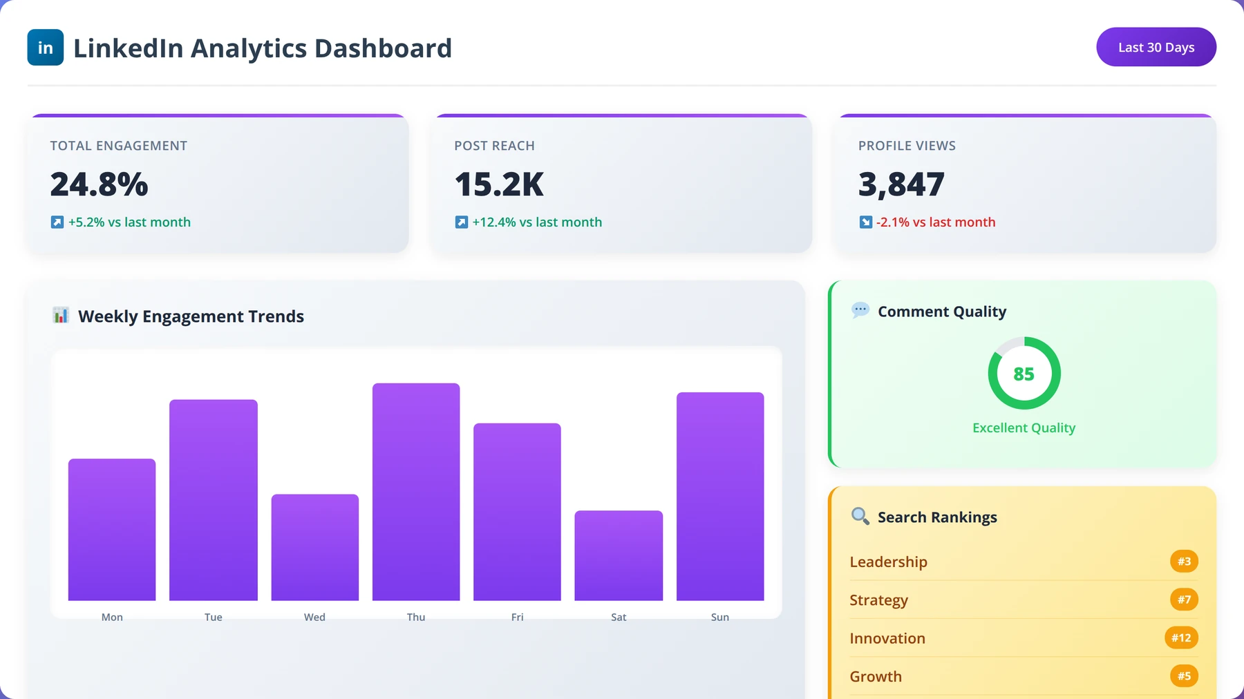Open the Last 30 Days range selector
The width and height of the screenshot is (1244, 699).
[1156, 47]
